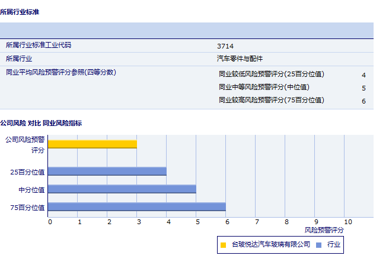
Task: Click the industry code value 3714
Action: (x=225, y=46)
